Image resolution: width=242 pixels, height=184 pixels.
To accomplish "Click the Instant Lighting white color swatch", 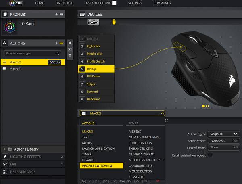I will [x=114, y=3].
